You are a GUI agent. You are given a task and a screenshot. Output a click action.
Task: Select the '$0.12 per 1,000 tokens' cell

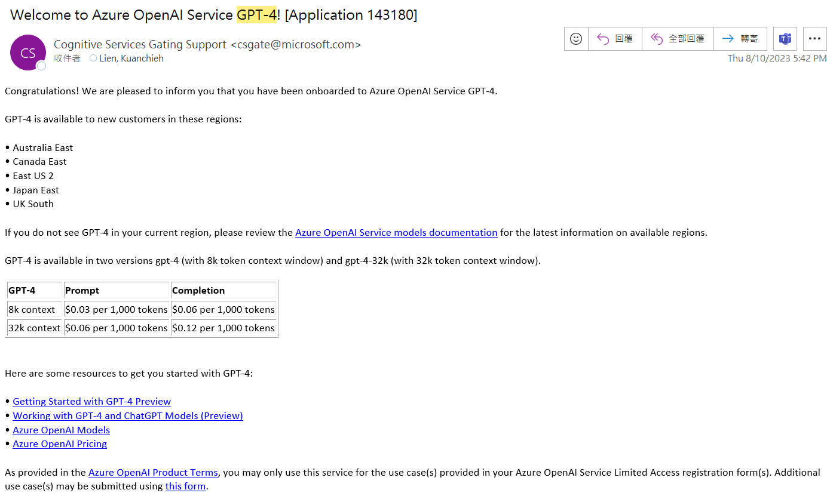coord(223,328)
